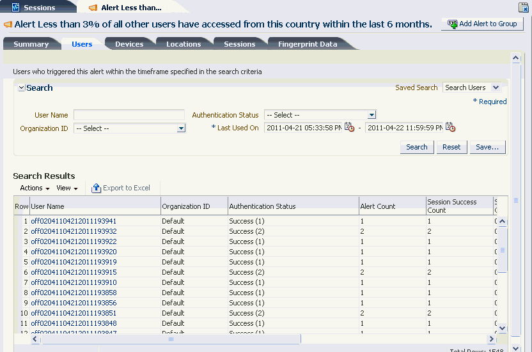532x352 pixels.
Task: Open user off02041104212011193920
Action: point(74,252)
